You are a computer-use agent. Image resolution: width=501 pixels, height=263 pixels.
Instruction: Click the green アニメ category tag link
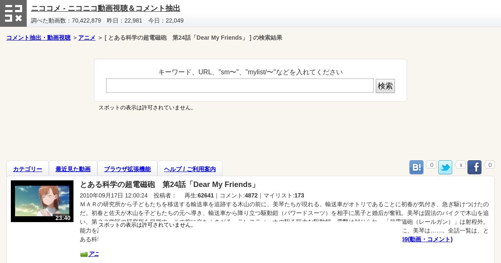click(x=94, y=254)
